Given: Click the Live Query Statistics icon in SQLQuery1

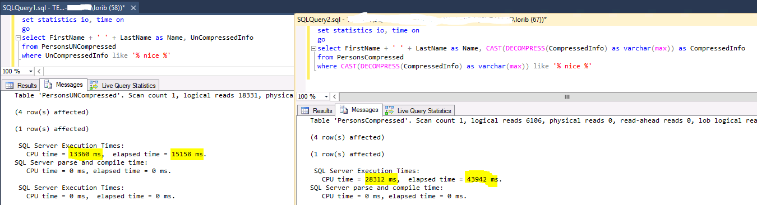Looking at the screenshot, I should (x=94, y=86).
